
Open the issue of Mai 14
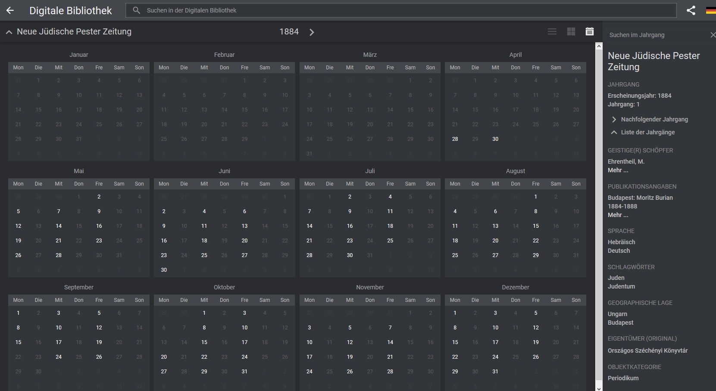(59, 226)
